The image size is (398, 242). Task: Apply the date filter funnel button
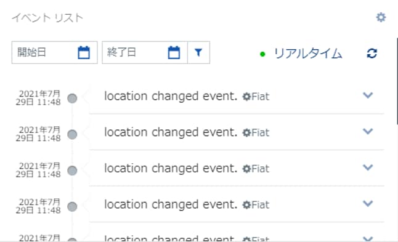tap(198, 52)
